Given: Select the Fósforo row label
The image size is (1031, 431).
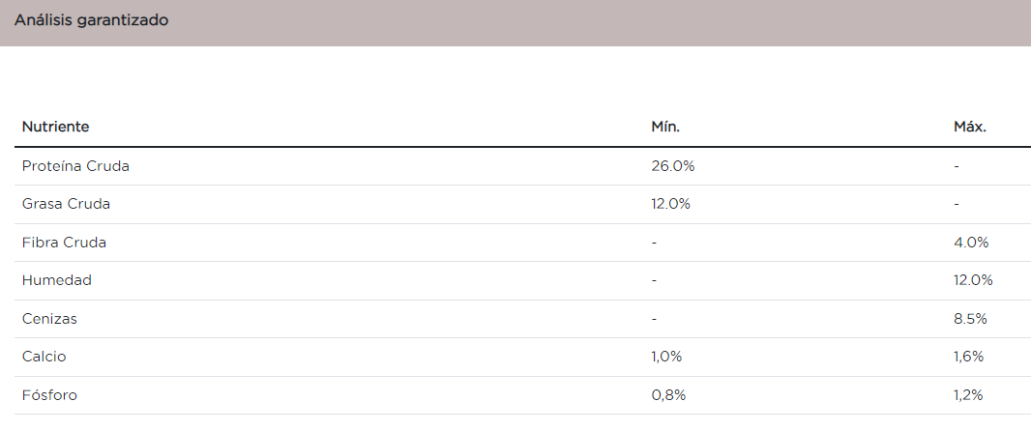Looking at the screenshot, I should point(49,395).
